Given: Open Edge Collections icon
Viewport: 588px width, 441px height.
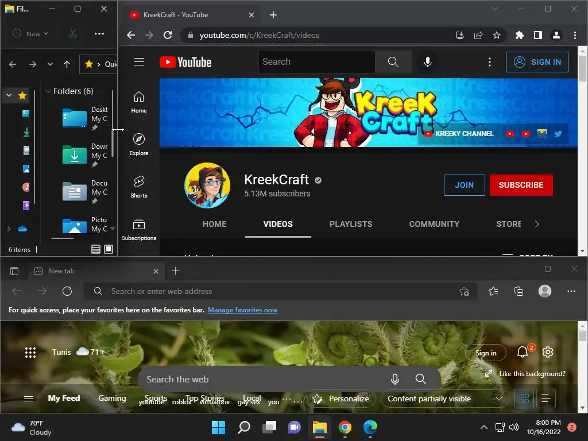Looking at the screenshot, I should (x=519, y=291).
